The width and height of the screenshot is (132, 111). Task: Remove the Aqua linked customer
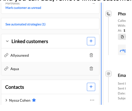[x=91, y=68]
